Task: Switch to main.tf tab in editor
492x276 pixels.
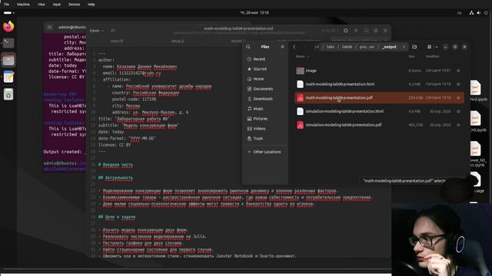Action: tap(117, 41)
